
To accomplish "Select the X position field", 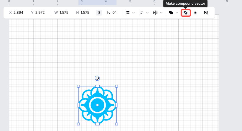I will (18, 13).
